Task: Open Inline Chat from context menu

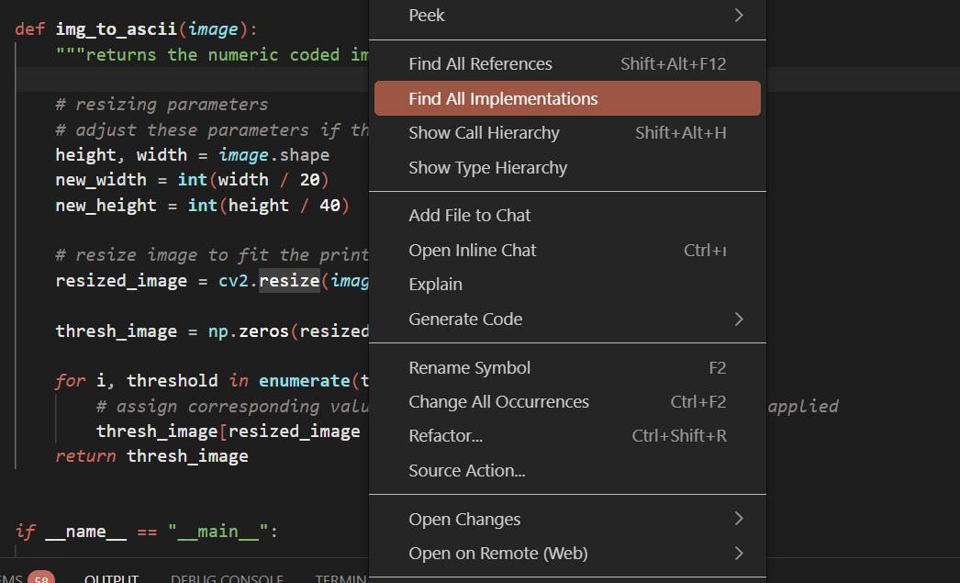Action: tap(472, 250)
